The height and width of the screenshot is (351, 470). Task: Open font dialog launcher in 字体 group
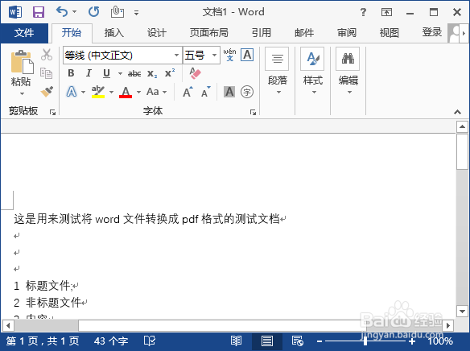coord(253,112)
